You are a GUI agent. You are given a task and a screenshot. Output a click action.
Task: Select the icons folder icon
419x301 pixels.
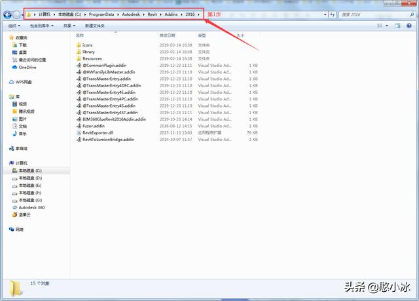[x=79, y=45]
